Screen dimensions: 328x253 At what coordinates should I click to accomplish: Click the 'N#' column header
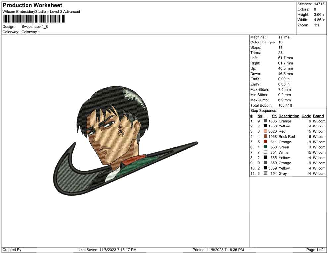point(260,116)
